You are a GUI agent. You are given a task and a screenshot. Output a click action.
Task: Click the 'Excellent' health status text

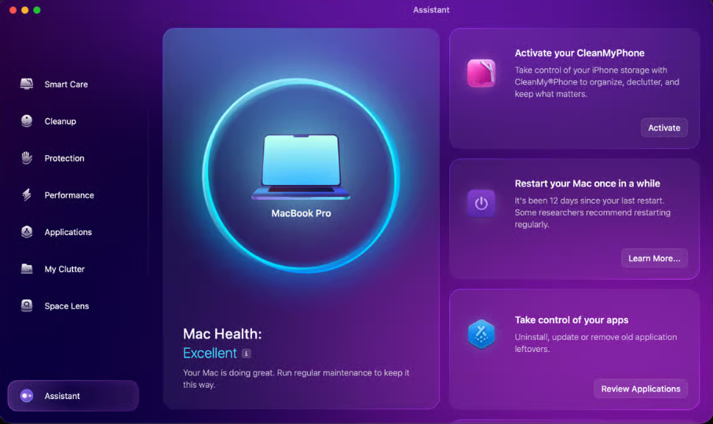click(210, 353)
